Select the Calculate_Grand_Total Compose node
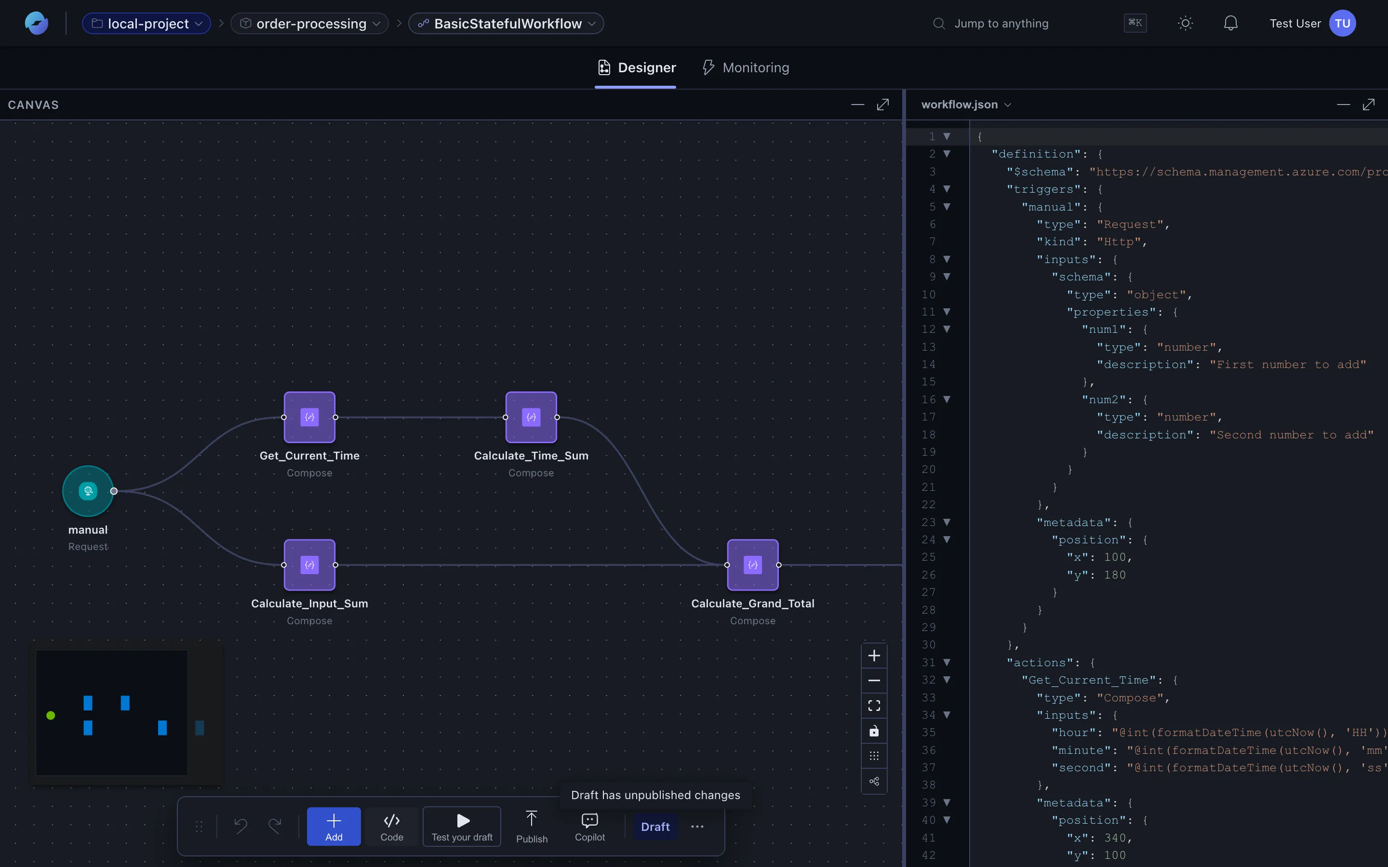 pyautogui.click(x=753, y=565)
